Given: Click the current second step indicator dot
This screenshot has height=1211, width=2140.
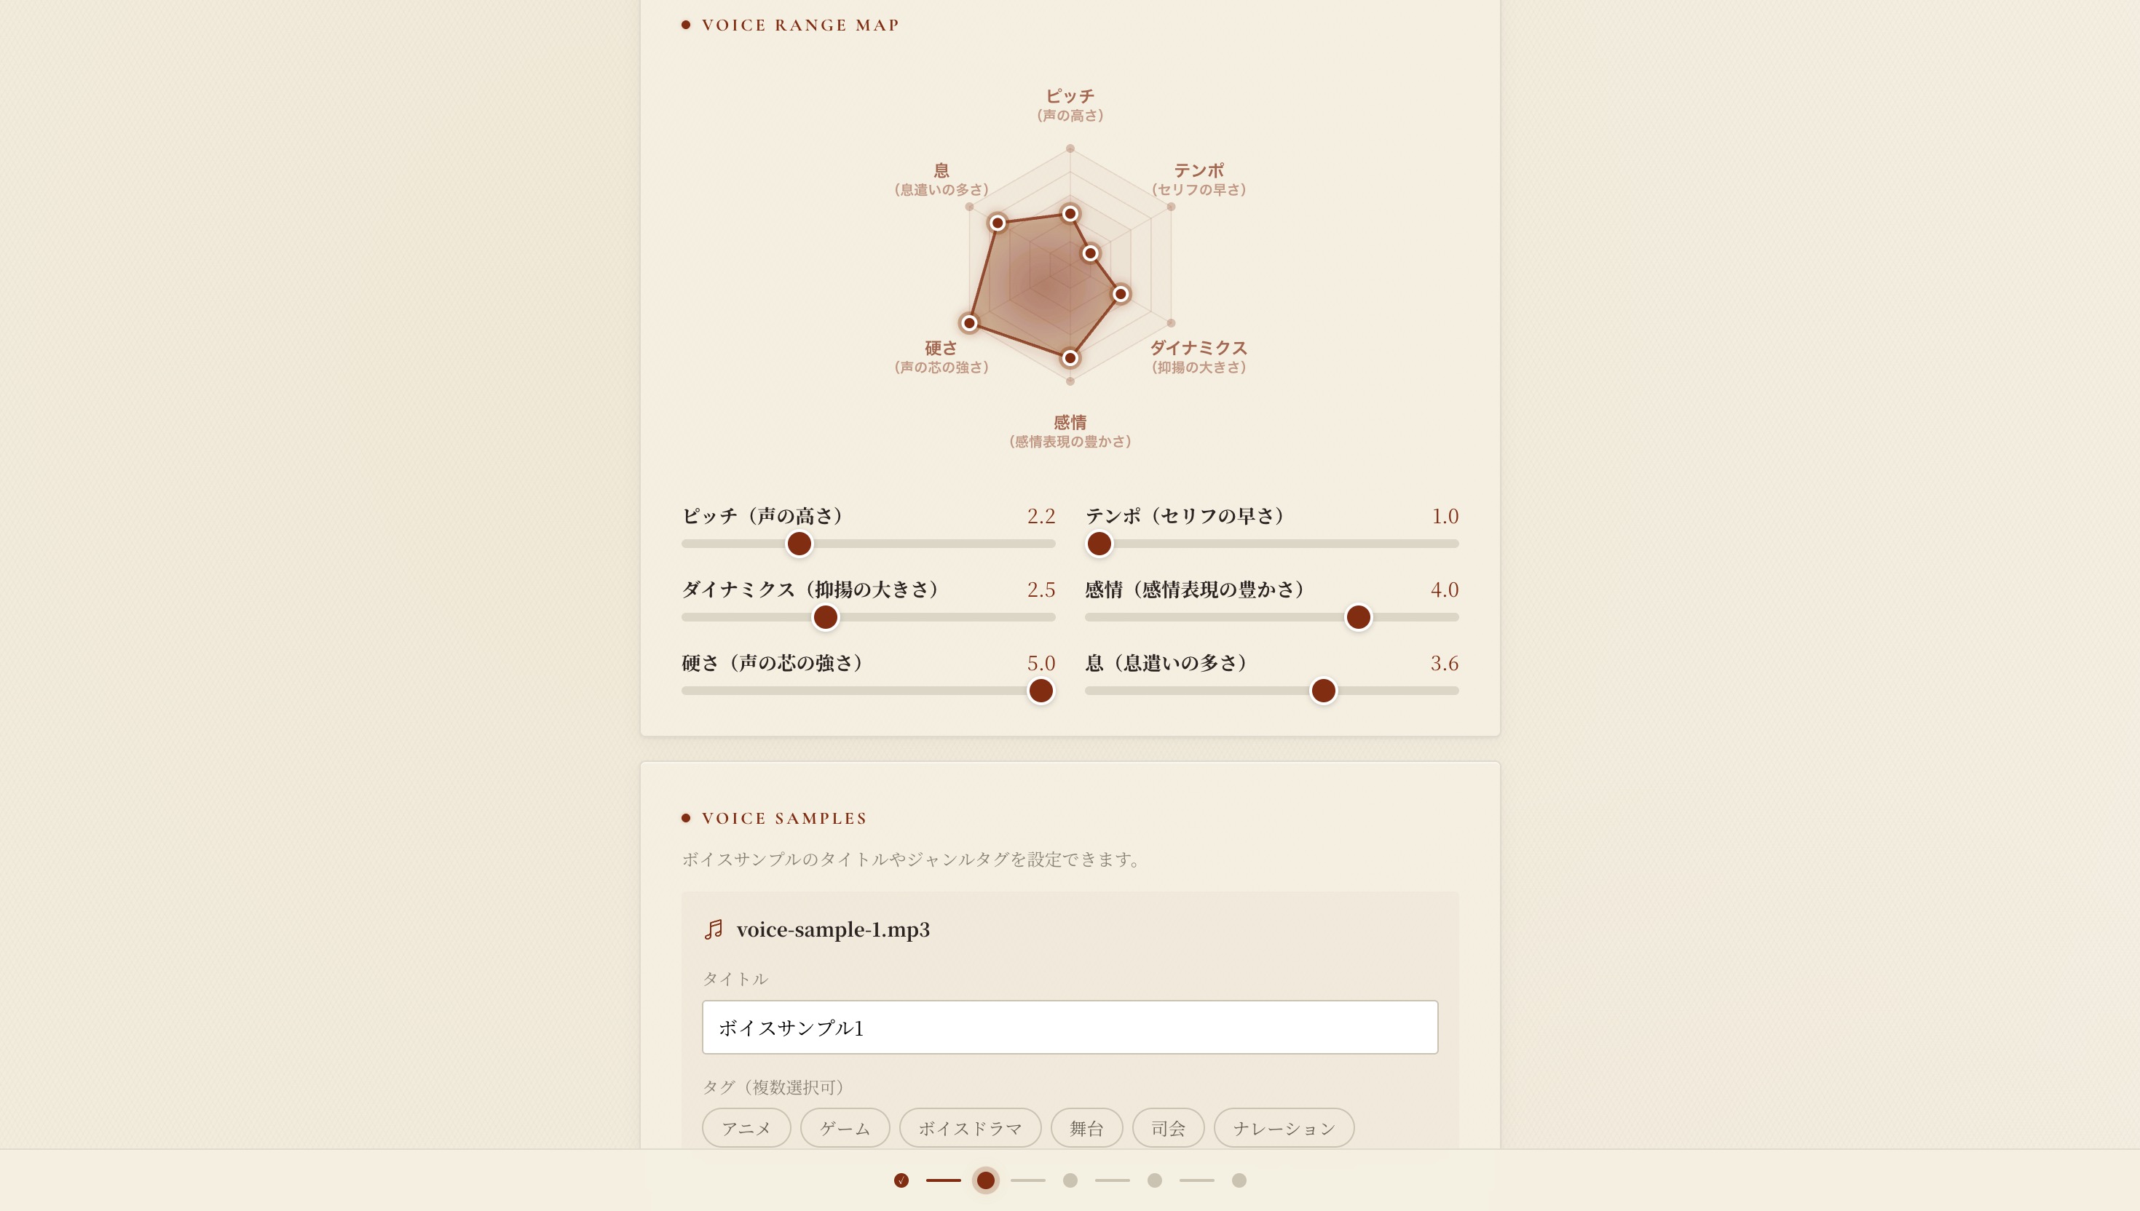Looking at the screenshot, I should click(986, 1180).
